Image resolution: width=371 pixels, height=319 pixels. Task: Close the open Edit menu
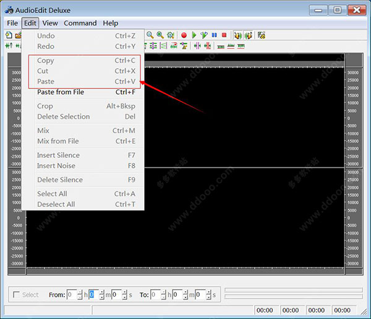point(30,23)
